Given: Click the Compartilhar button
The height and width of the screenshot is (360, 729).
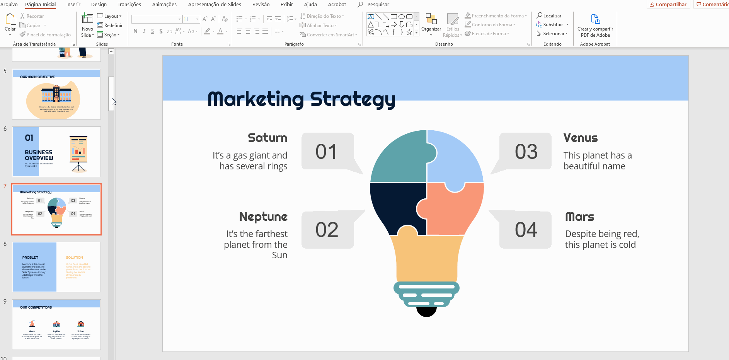Looking at the screenshot, I should pyautogui.click(x=668, y=5).
